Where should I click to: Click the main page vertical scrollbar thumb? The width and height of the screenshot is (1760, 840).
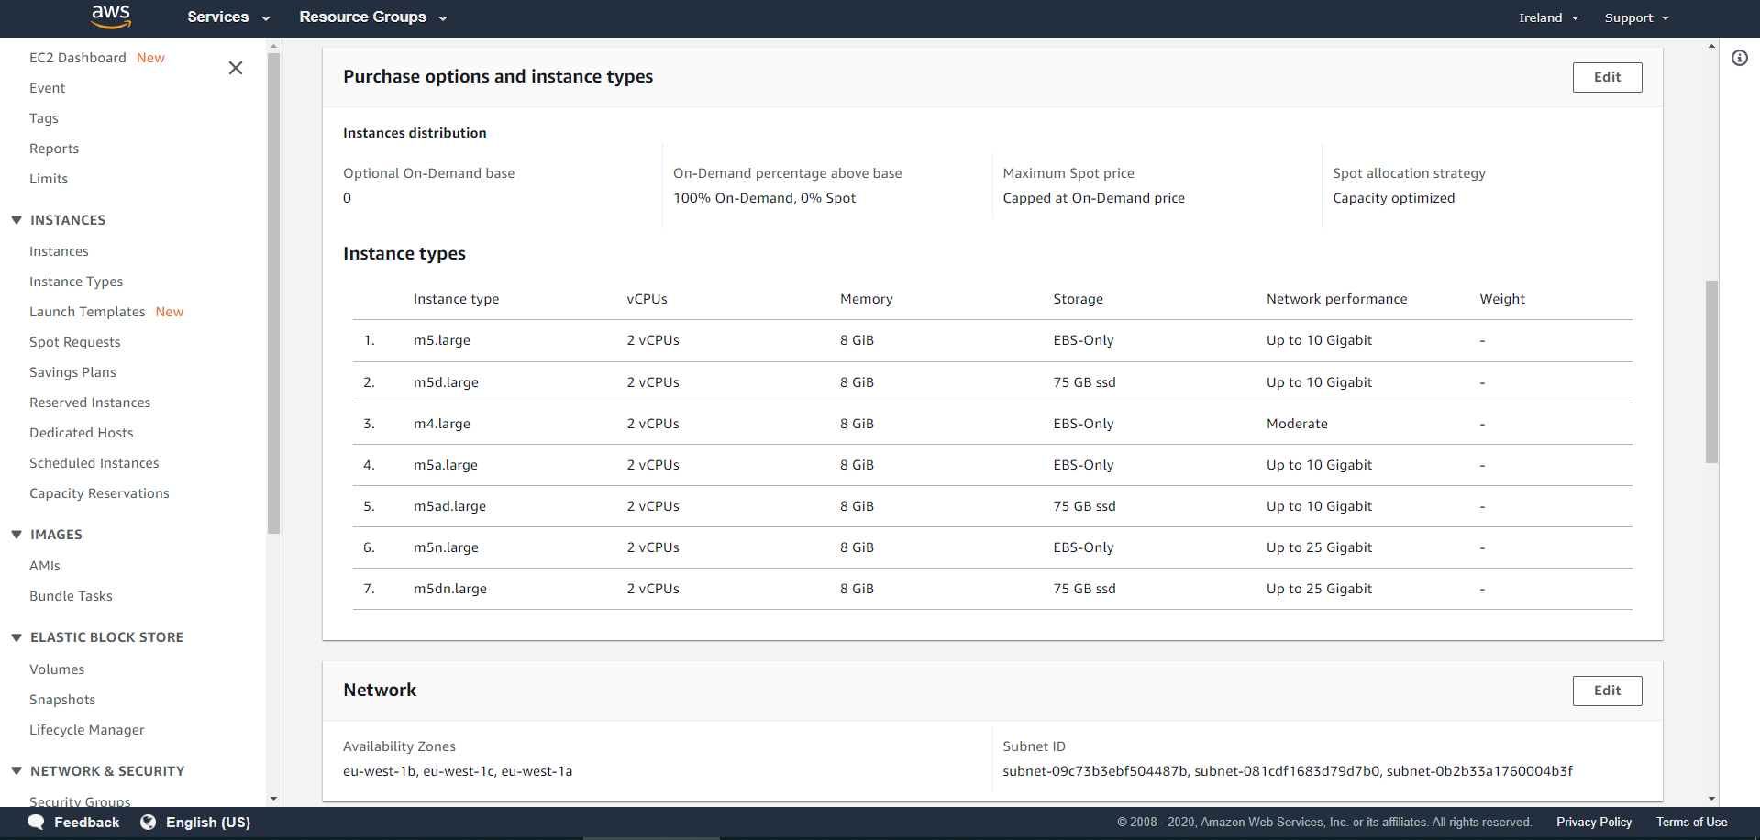[x=1711, y=371]
